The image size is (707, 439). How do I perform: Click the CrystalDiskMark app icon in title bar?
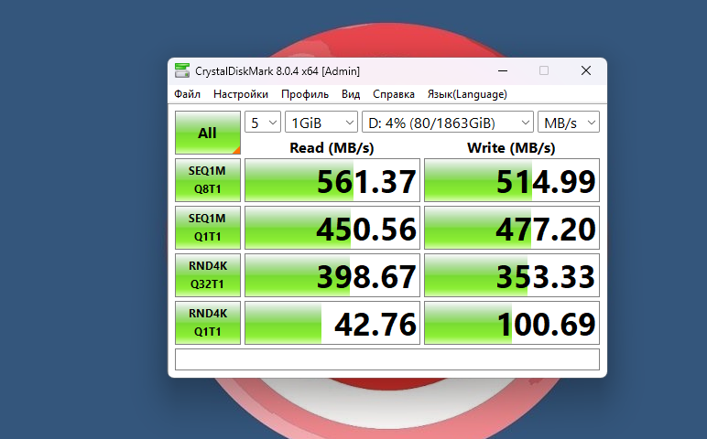(182, 70)
